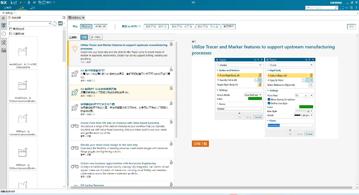Switch to the 主页 ribbon tab
Viewport: 359px width, 195px height.
[21, 8]
